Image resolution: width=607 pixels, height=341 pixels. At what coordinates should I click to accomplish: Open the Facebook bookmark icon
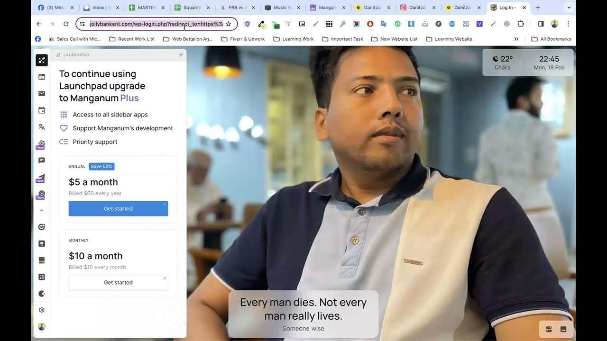click(x=38, y=39)
